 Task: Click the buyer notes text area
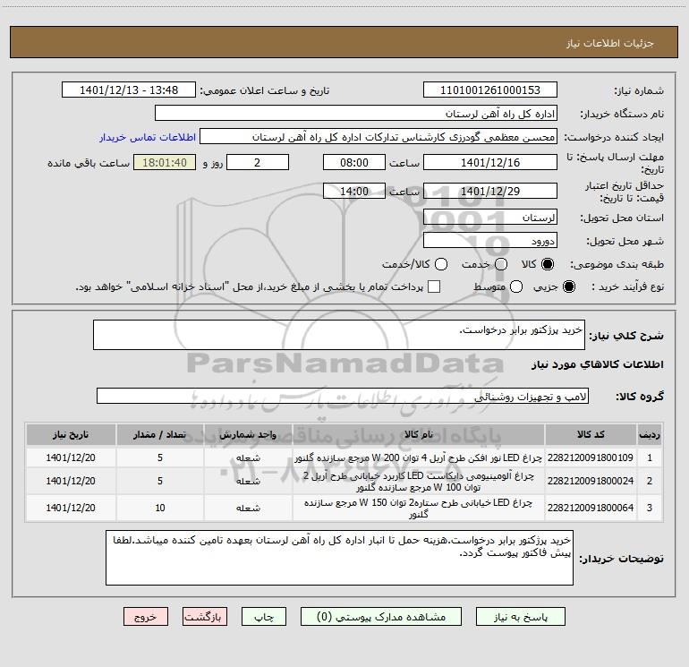[339, 558]
